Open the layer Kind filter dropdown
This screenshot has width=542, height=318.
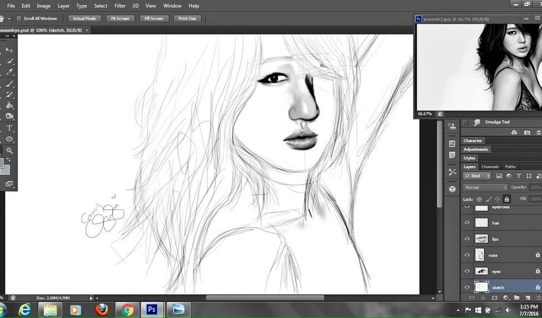coord(477,176)
